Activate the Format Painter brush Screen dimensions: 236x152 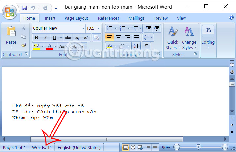click(24, 45)
